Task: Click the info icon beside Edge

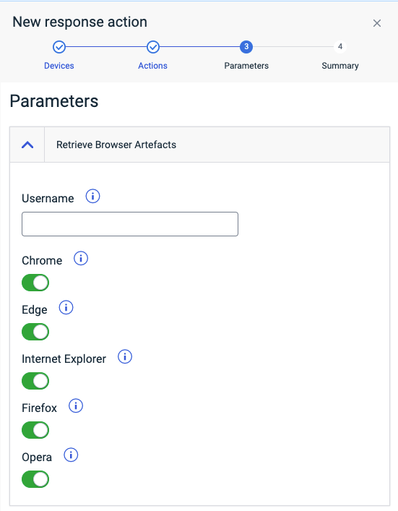Action: [x=66, y=308]
